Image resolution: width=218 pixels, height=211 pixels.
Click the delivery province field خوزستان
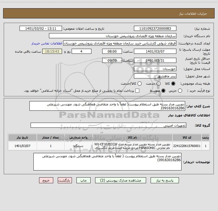(x=155, y=69)
